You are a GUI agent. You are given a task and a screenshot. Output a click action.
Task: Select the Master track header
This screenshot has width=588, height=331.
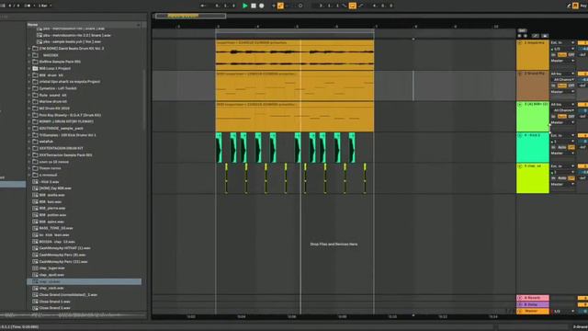(x=533, y=311)
